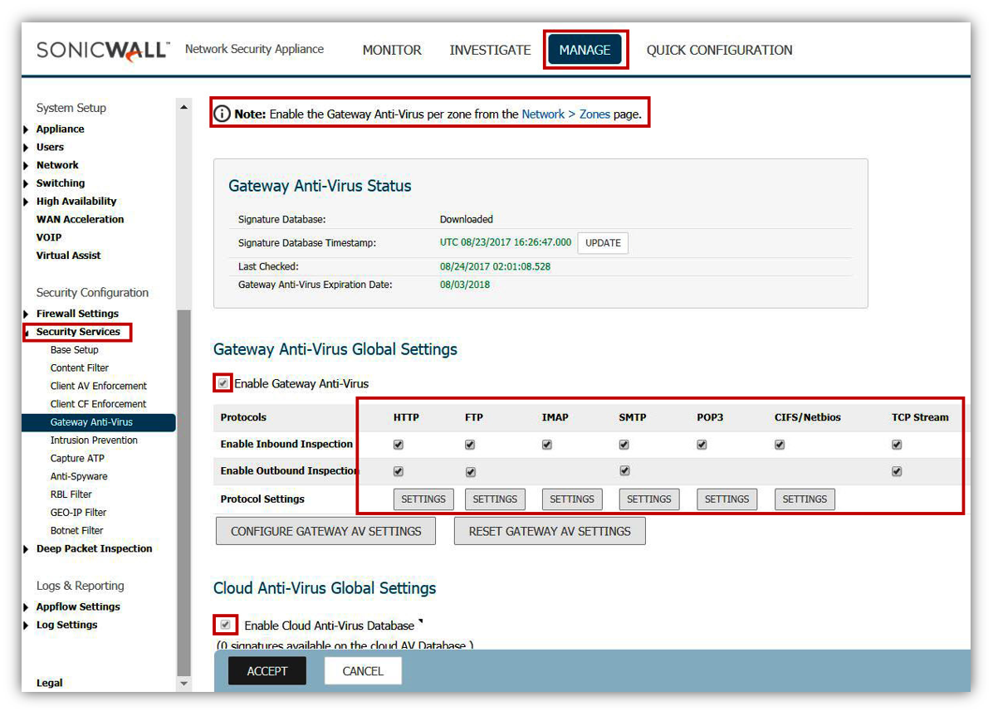Open SMTP protocol SETTINGS
This screenshot has height=711, width=998.
649,499
